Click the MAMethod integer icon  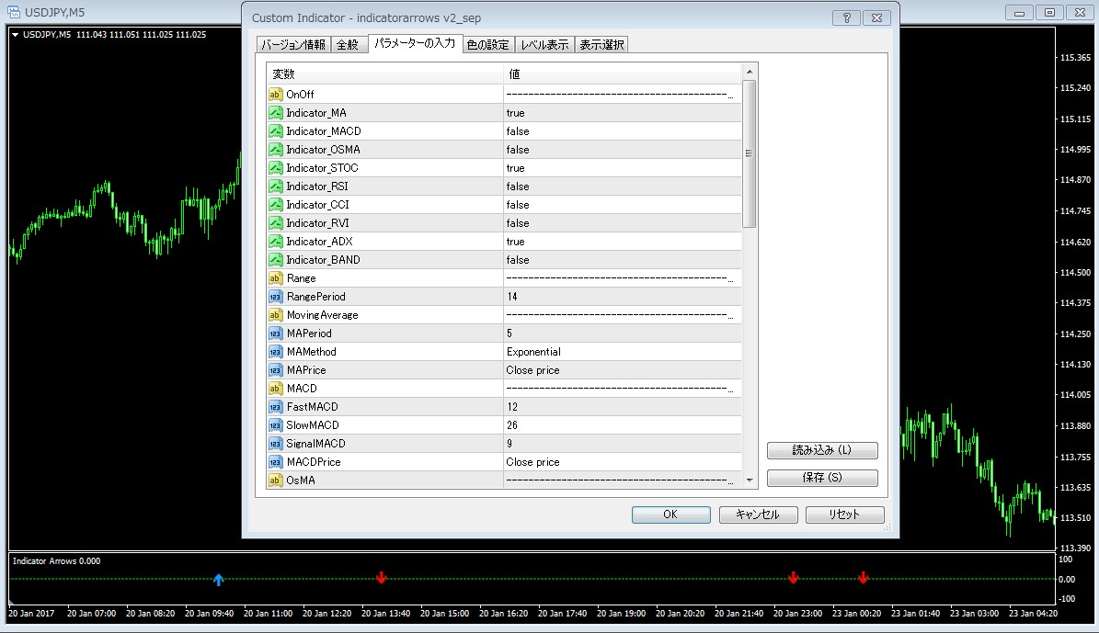click(276, 352)
